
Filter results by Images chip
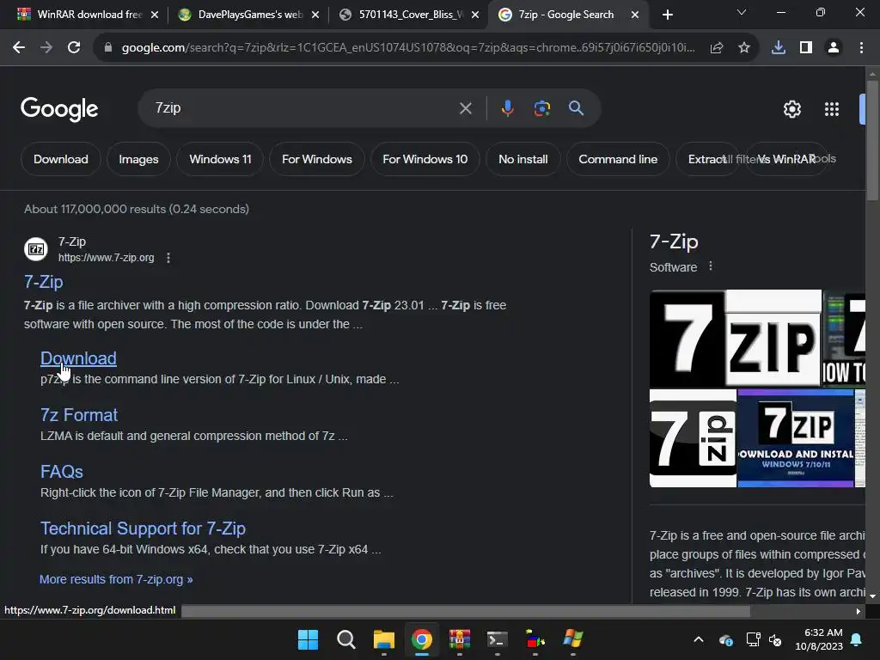click(138, 159)
